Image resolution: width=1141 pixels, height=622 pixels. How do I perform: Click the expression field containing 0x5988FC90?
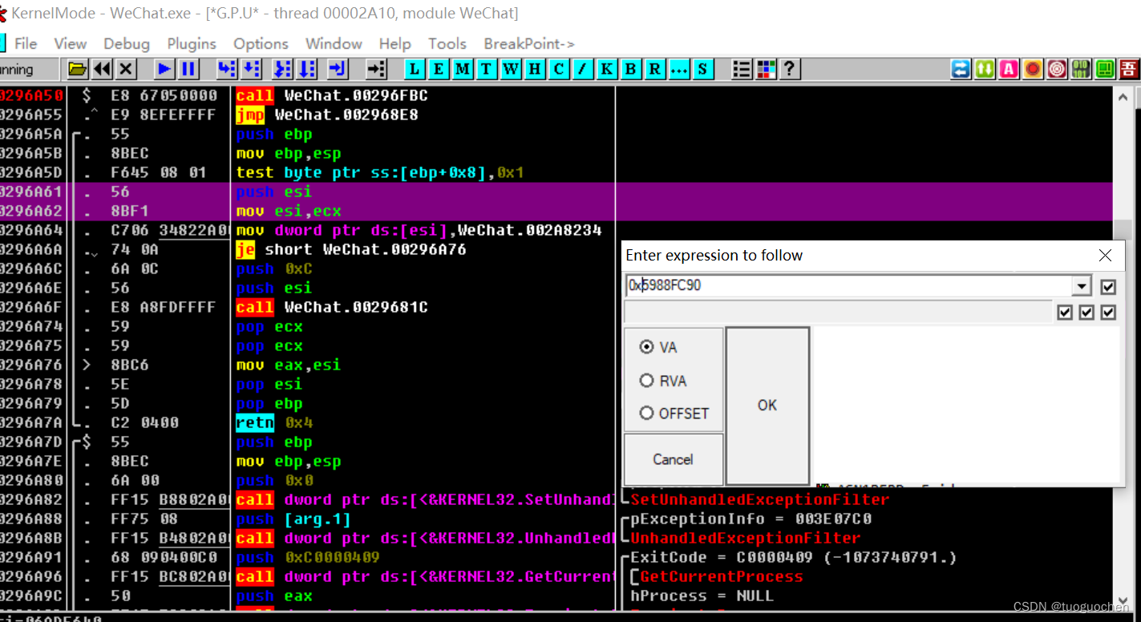[849, 285]
